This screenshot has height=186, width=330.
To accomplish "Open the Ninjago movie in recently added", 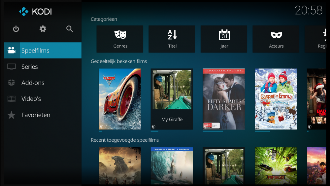I will (276, 165).
